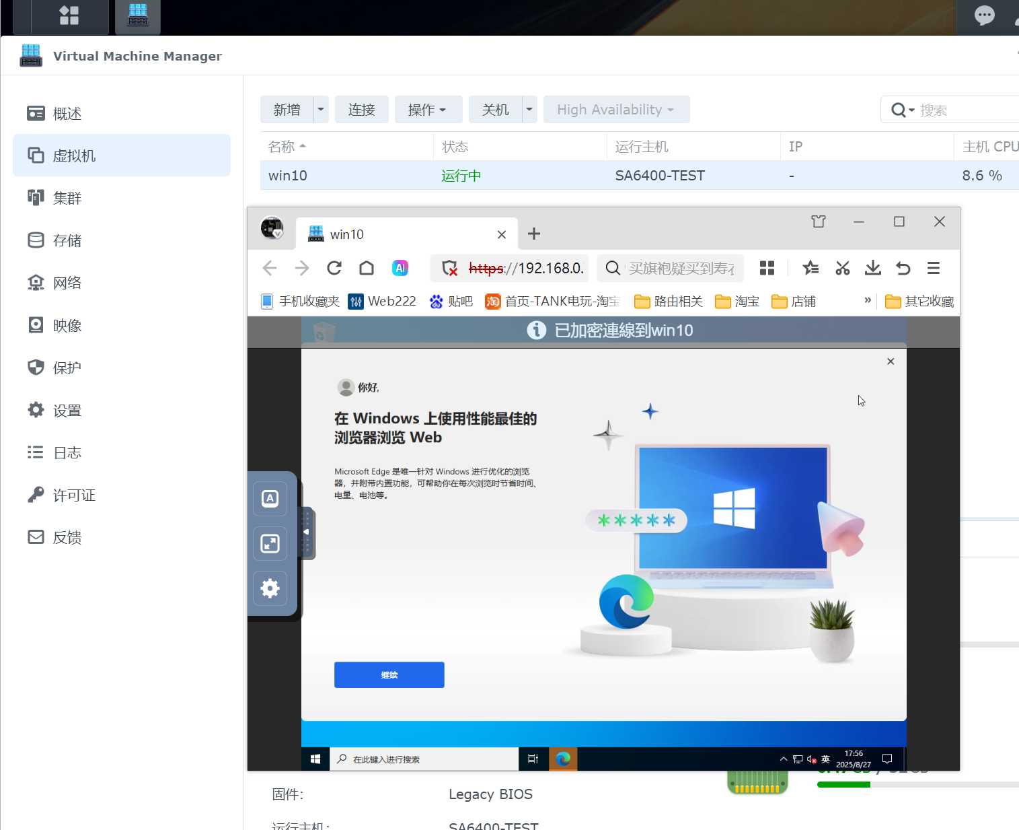This screenshot has height=830, width=1019.
Task: Close the Edge welcome dialog
Action: click(x=891, y=361)
